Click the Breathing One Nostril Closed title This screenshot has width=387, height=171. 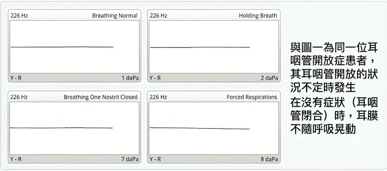tap(101, 97)
